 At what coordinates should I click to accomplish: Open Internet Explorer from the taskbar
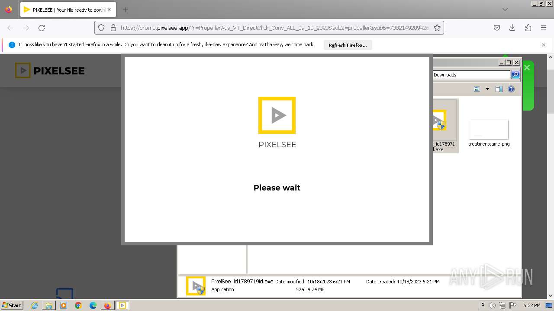click(35, 305)
